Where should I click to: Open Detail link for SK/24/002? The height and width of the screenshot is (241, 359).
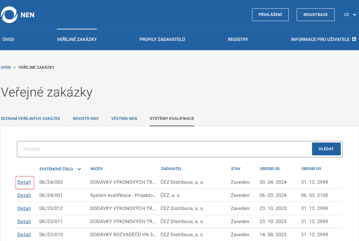tap(24, 182)
